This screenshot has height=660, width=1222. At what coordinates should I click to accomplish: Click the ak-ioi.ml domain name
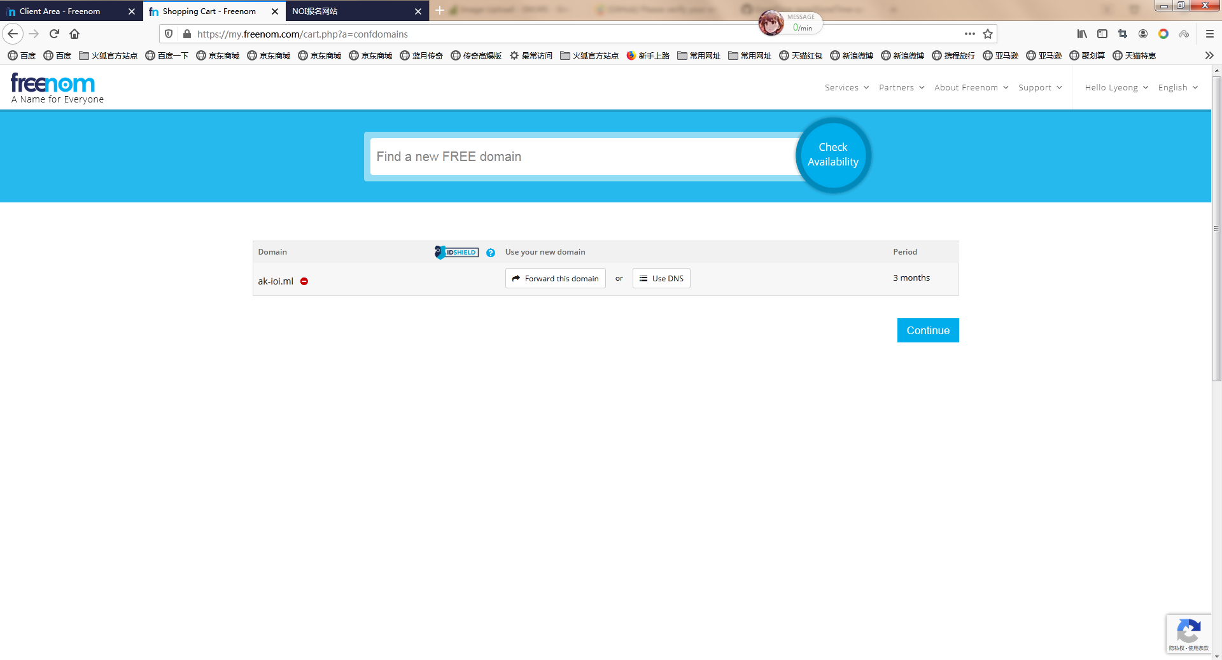click(276, 281)
